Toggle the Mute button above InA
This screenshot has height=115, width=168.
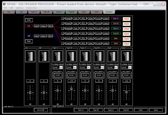pyautogui.click(x=29, y=20)
